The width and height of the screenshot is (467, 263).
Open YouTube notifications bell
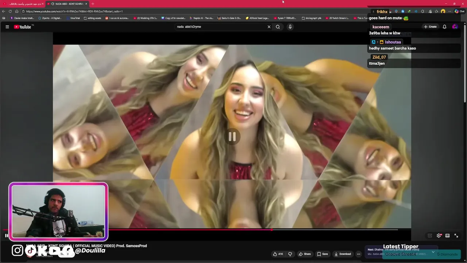[444, 27]
